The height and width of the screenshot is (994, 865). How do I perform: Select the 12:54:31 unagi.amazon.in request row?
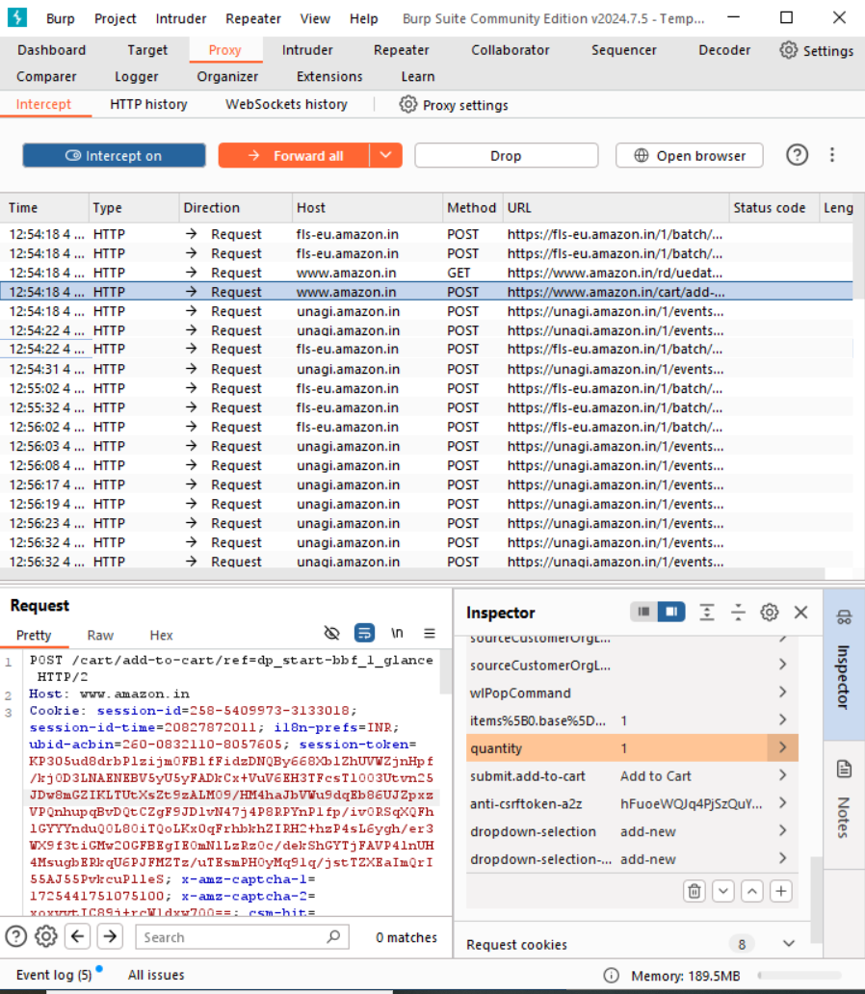[426, 369]
